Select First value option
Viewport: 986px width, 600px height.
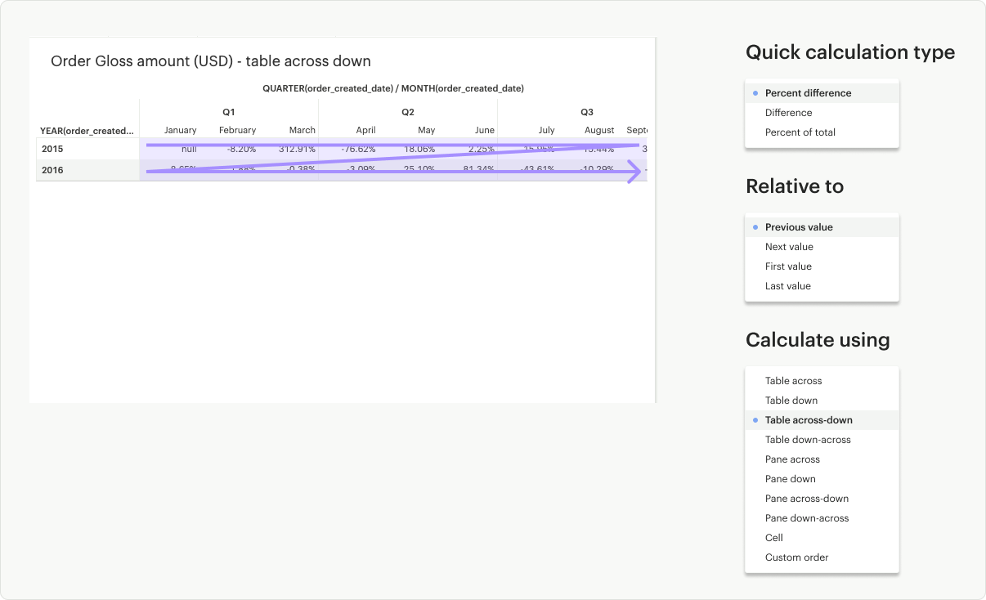coord(788,266)
